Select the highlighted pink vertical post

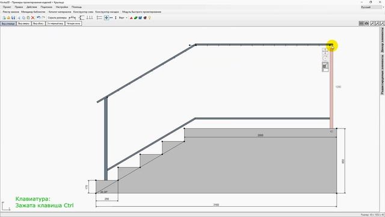331,87
